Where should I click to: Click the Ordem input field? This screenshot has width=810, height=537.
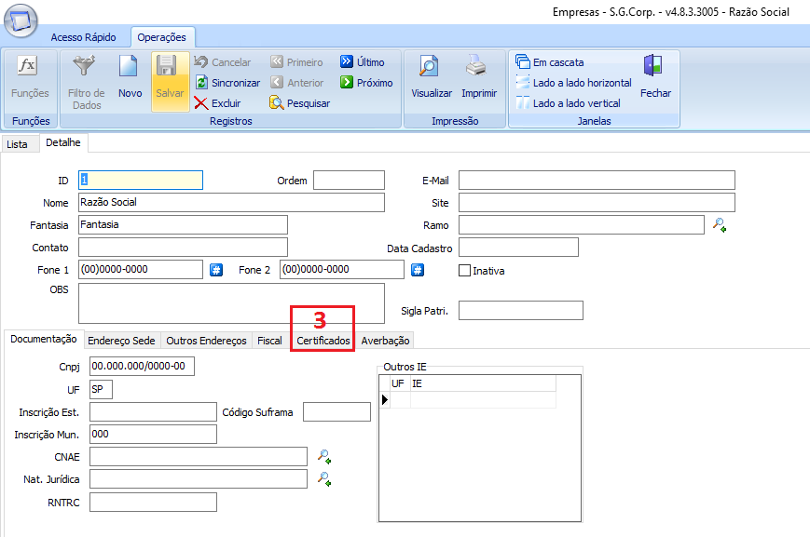pyautogui.click(x=350, y=180)
